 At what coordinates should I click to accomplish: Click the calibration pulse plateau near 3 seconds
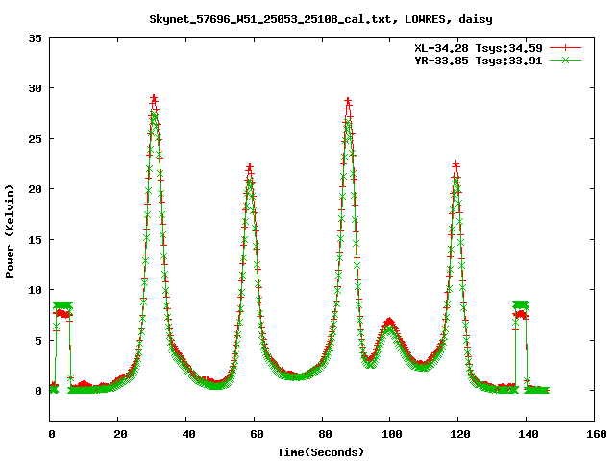62,305
